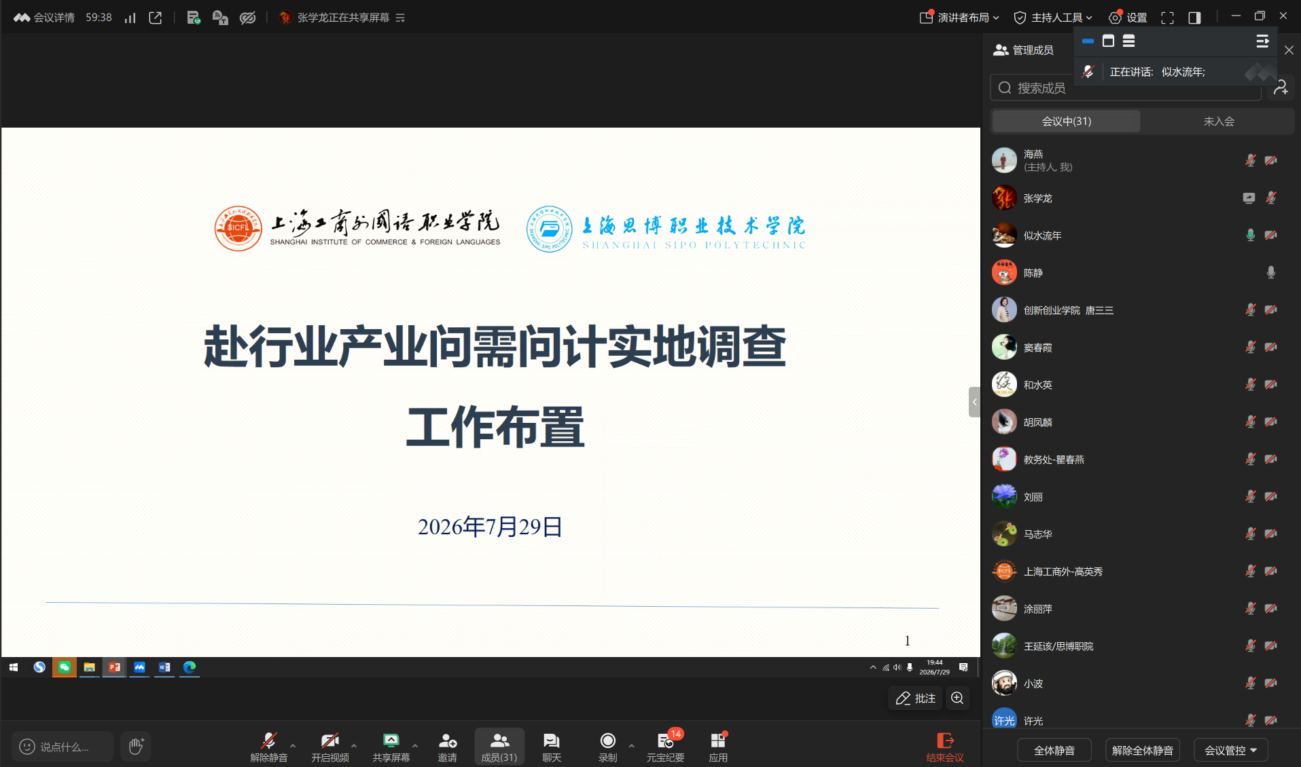Toggle microphone for member 刘丽
The height and width of the screenshot is (767, 1301).
coord(1250,497)
